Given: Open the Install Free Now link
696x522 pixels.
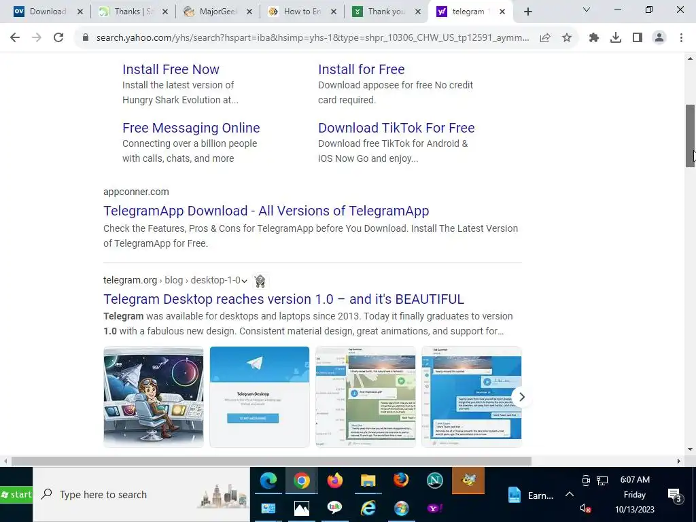Looking at the screenshot, I should (x=171, y=70).
